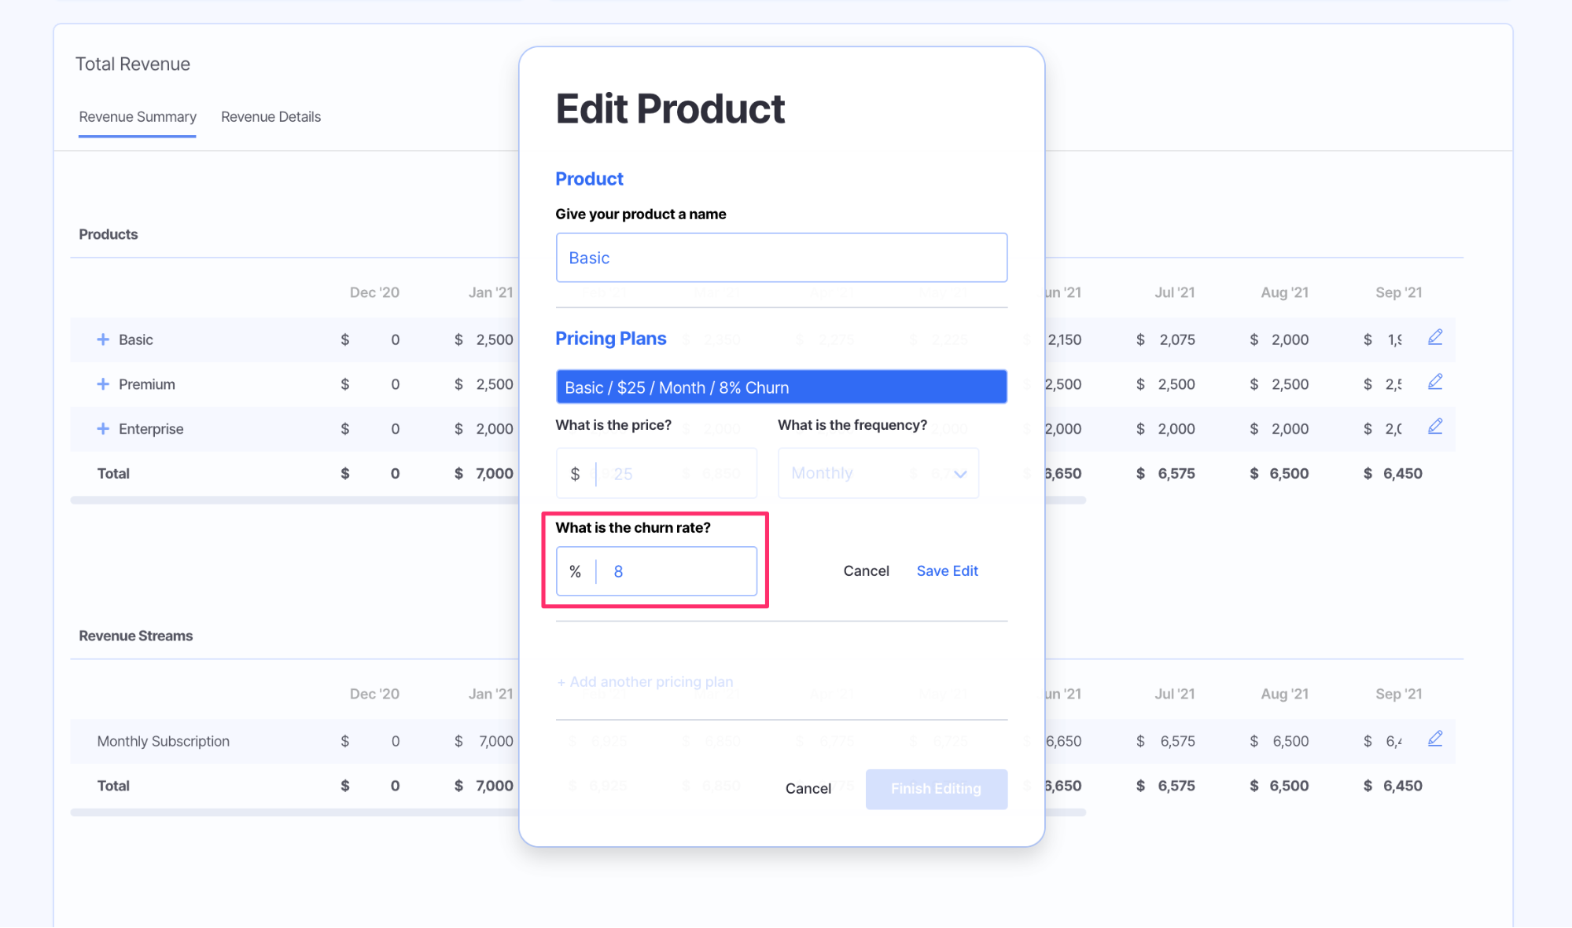
Task: Edit the churn rate percentage input field
Action: tap(676, 571)
